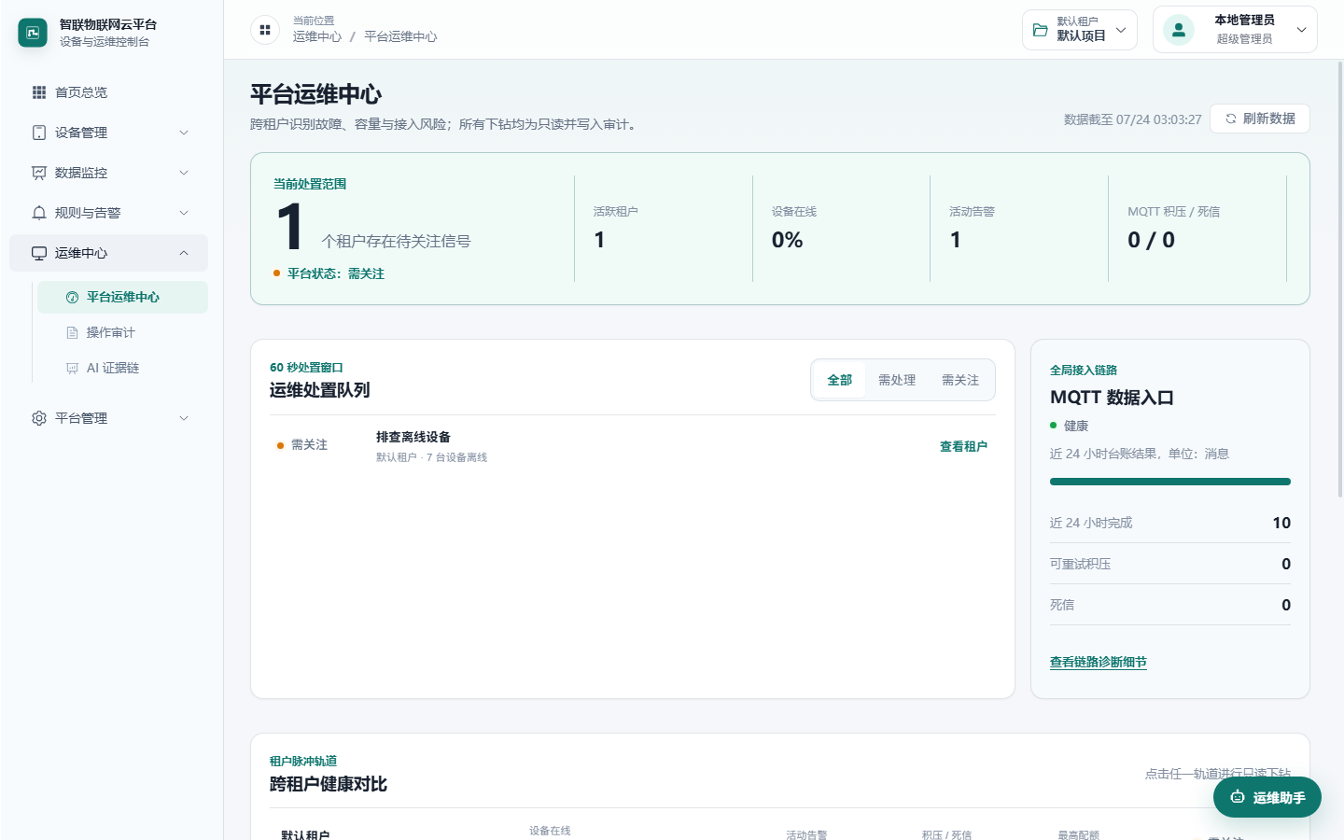
Task: Click the page vertical scrollbar
Action: point(1340,280)
